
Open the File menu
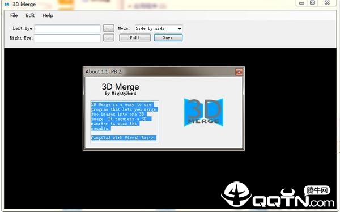point(14,15)
